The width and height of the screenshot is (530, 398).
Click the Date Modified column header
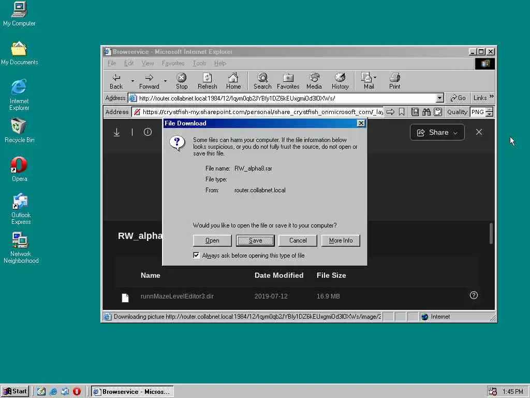point(279,275)
